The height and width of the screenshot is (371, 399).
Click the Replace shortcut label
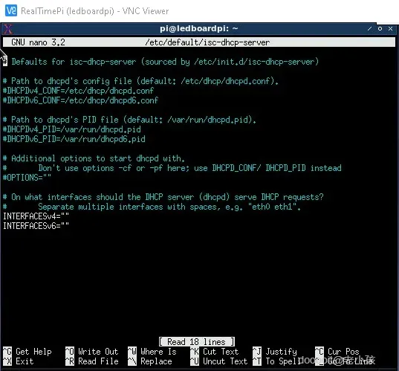tap(156, 361)
